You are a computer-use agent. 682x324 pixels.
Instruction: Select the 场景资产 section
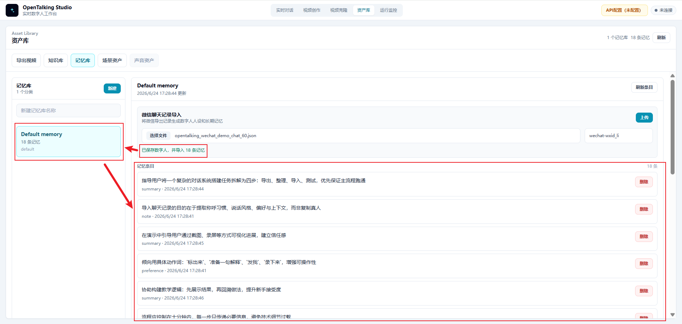tap(112, 60)
